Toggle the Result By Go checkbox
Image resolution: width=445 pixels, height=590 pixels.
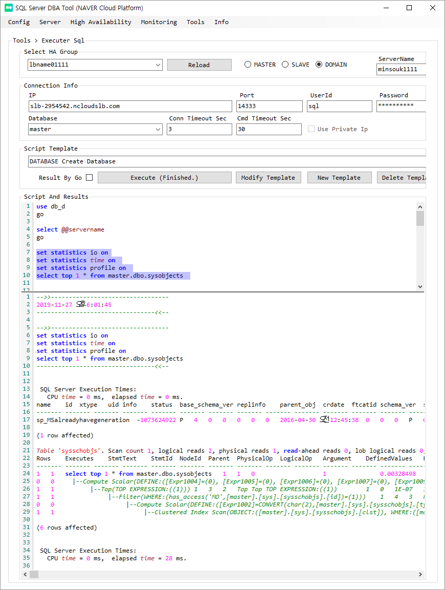pyautogui.click(x=89, y=178)
